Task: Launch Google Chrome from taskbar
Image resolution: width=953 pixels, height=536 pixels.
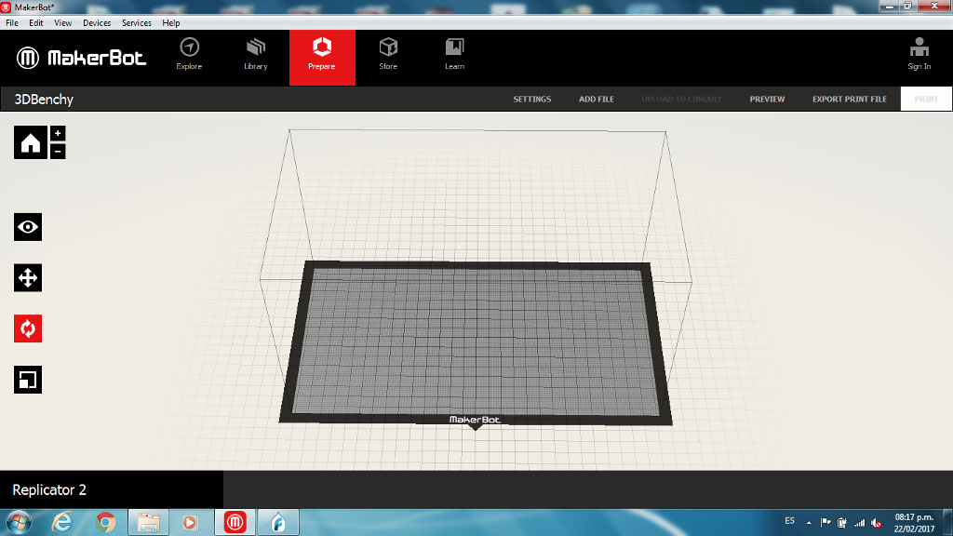Action: (x=105, y=522)
